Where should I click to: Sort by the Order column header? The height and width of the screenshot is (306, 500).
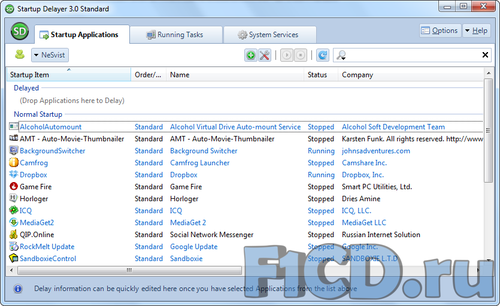(x=149, y=75)
